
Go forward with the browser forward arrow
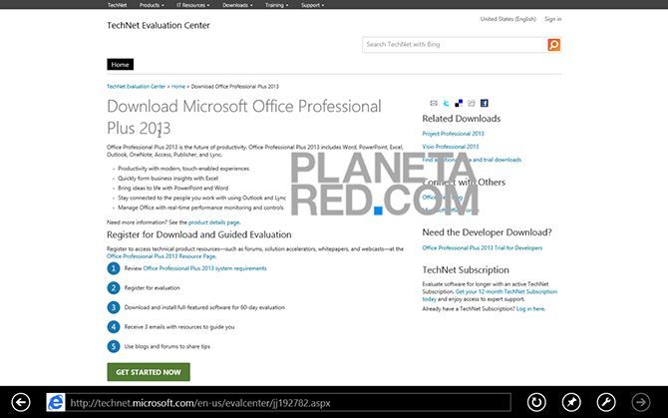pos(641,402)
